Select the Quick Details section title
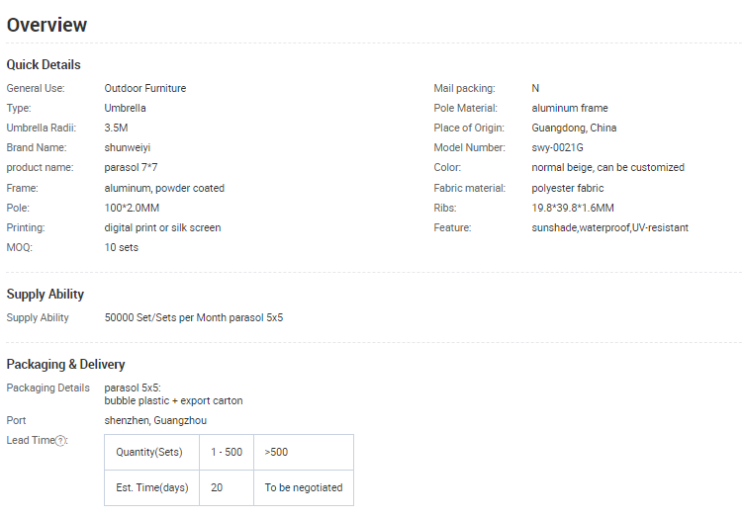The height and width of the screenshot is (518, 742). [x=44, y=64]
